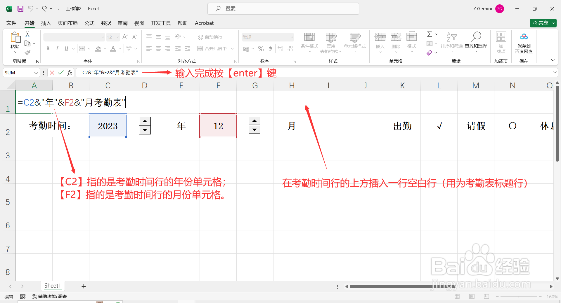561x303 pixels.
Task: Select the Sheet1 tab
Action: tap(53, 286)
